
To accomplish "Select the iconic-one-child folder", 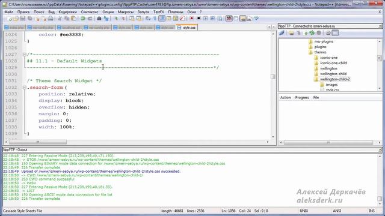I will 333,63.
